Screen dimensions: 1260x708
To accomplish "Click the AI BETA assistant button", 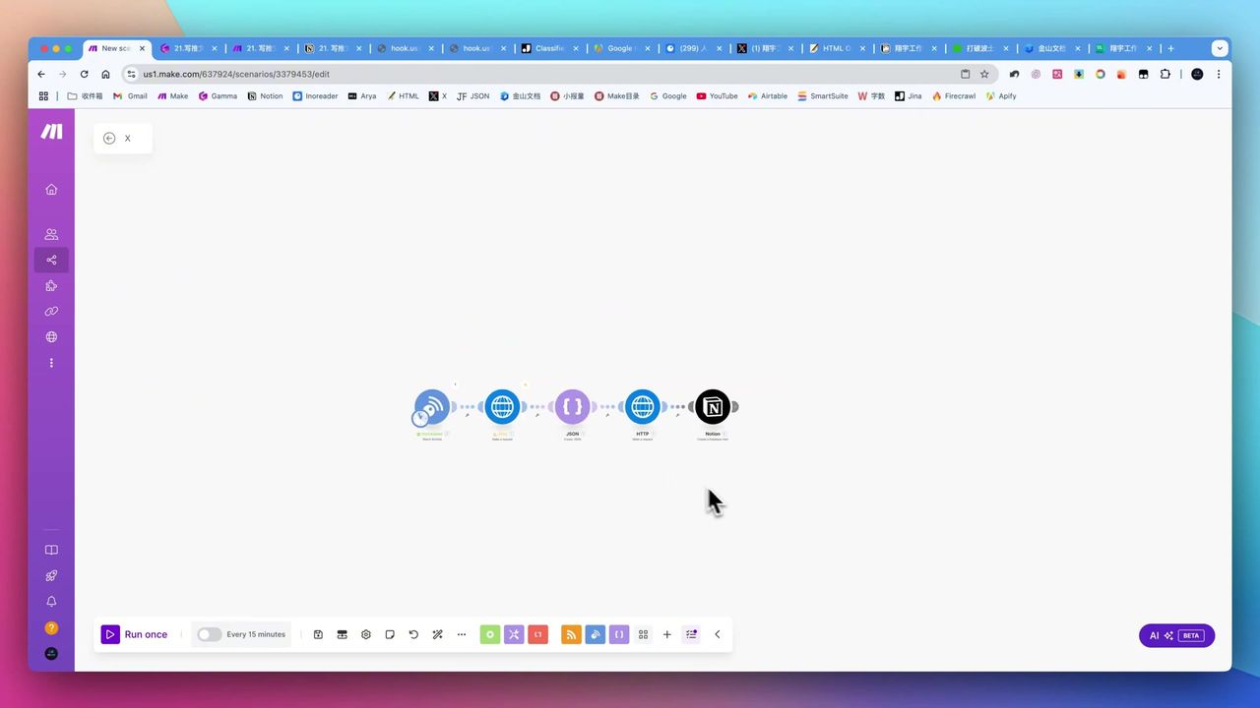I will pos(1176,636).
